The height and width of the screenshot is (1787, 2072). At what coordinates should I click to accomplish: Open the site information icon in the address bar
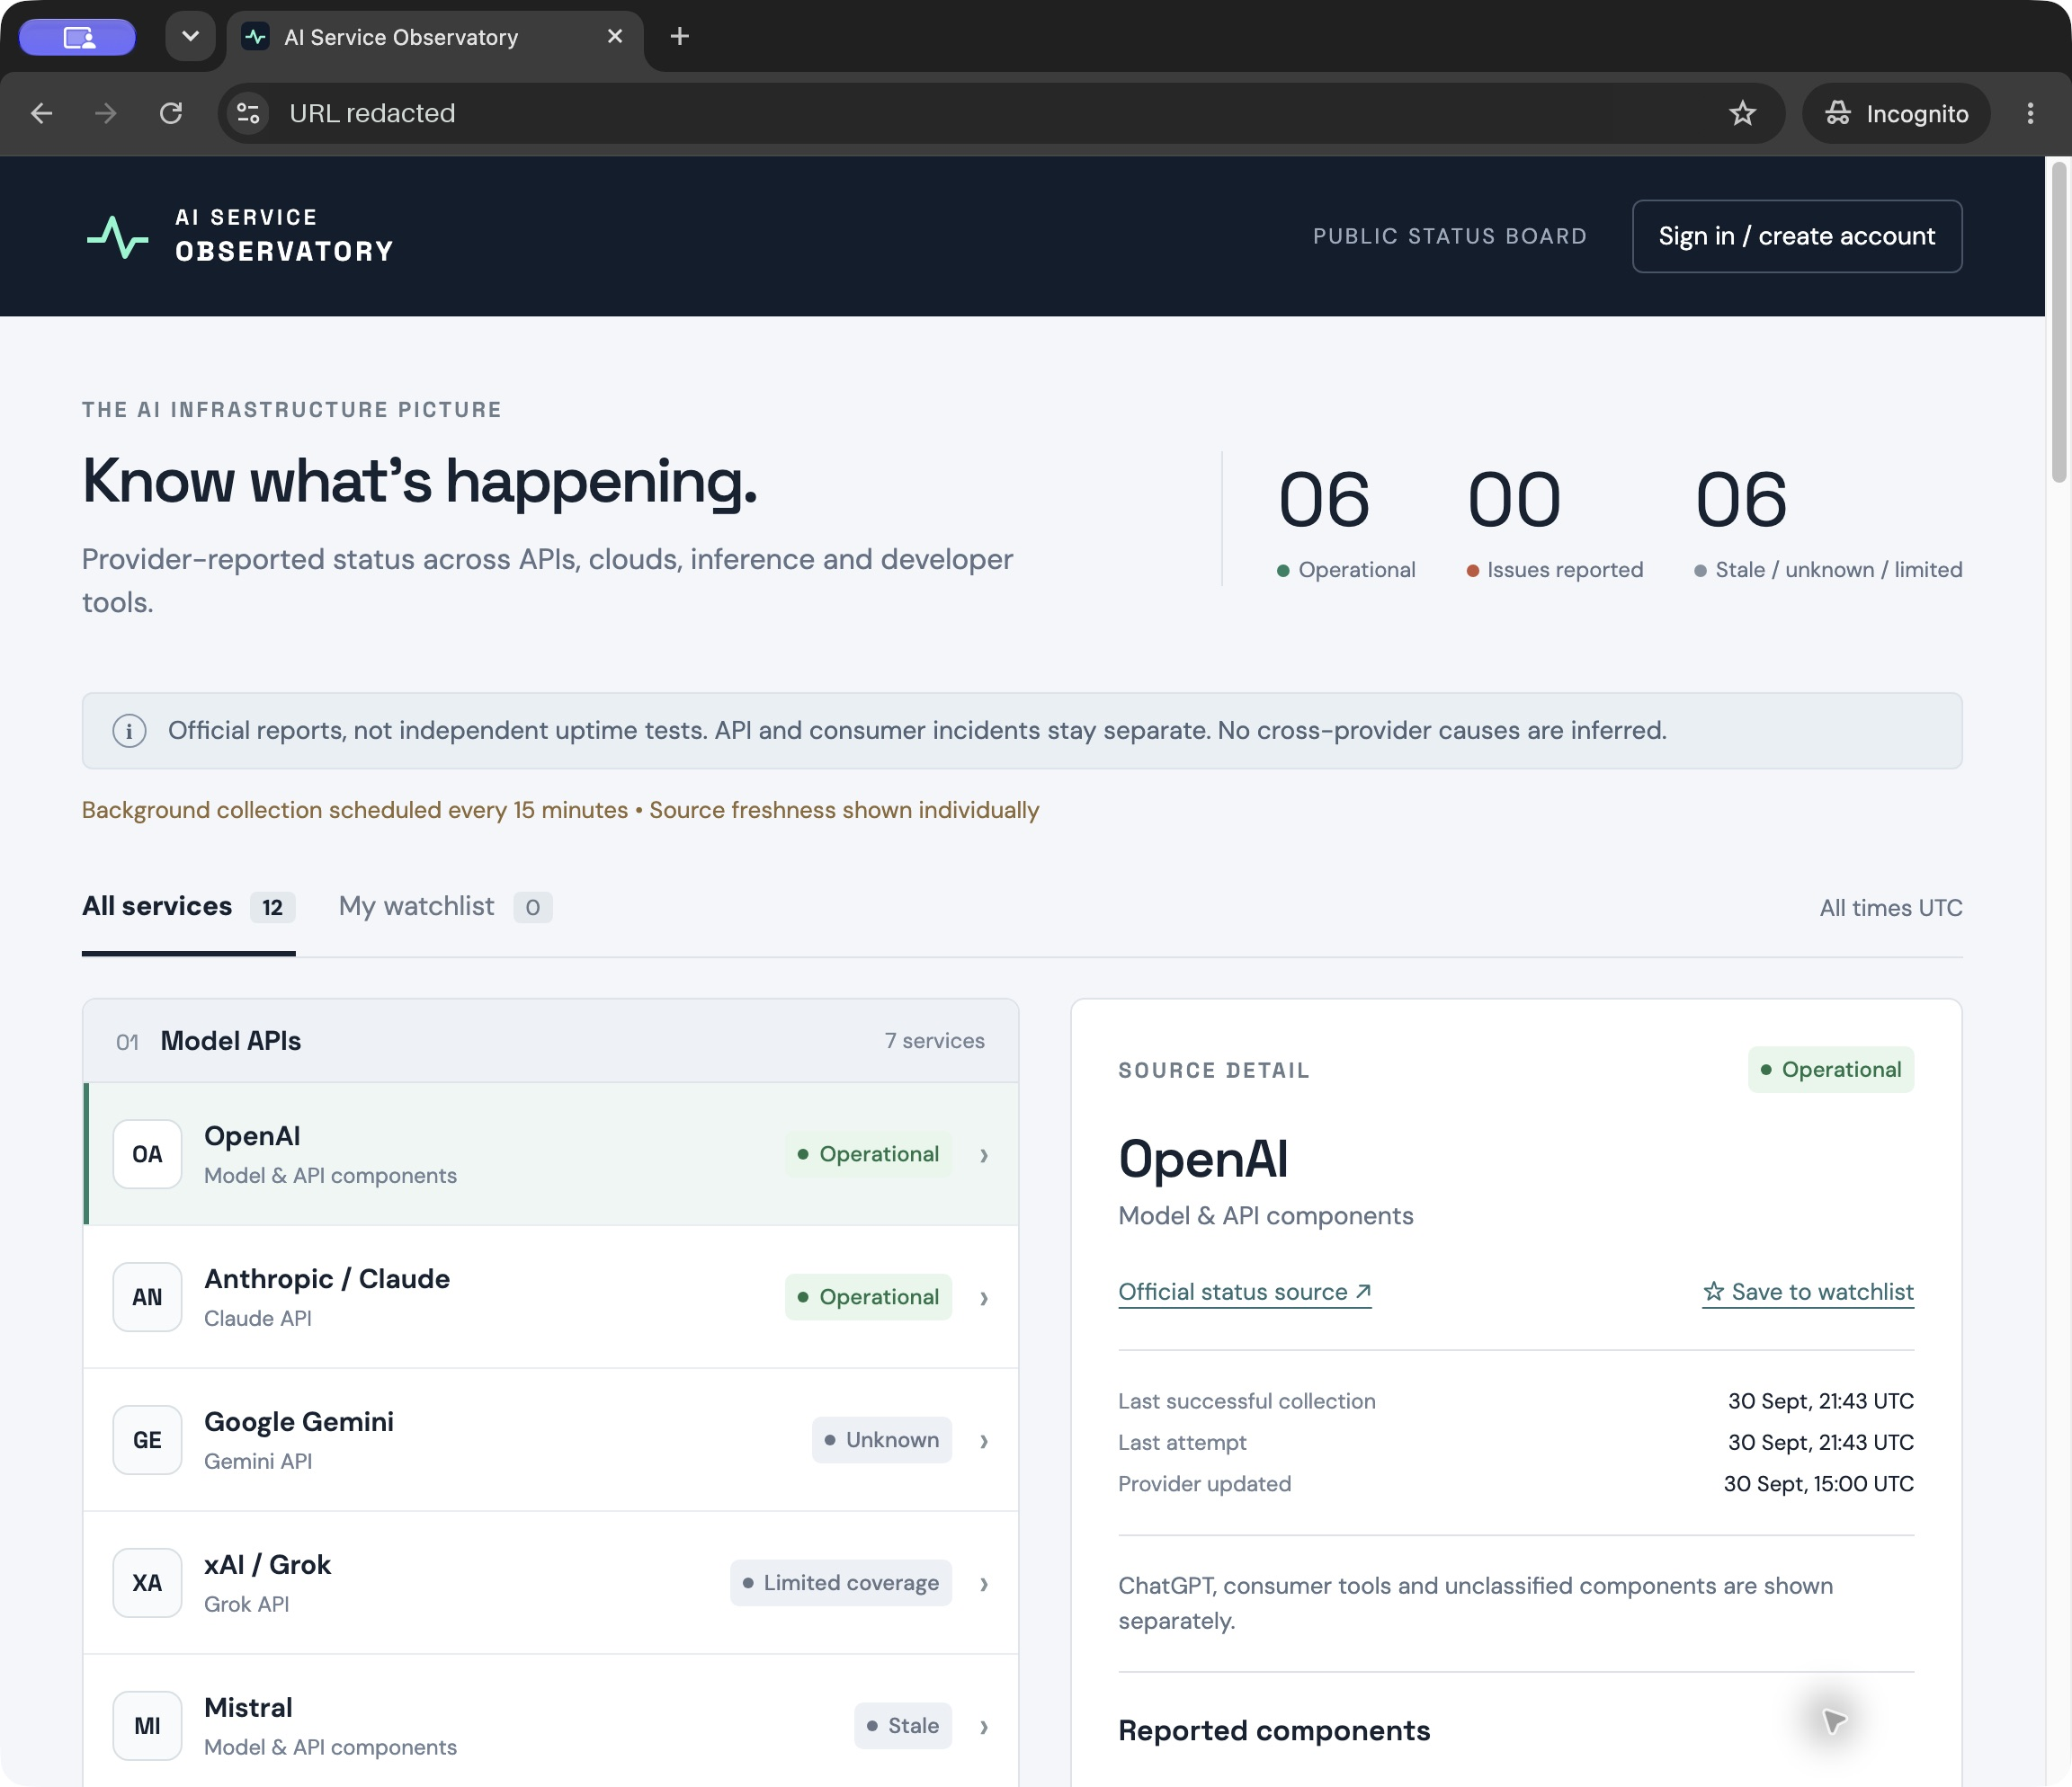tap(248, 113)
